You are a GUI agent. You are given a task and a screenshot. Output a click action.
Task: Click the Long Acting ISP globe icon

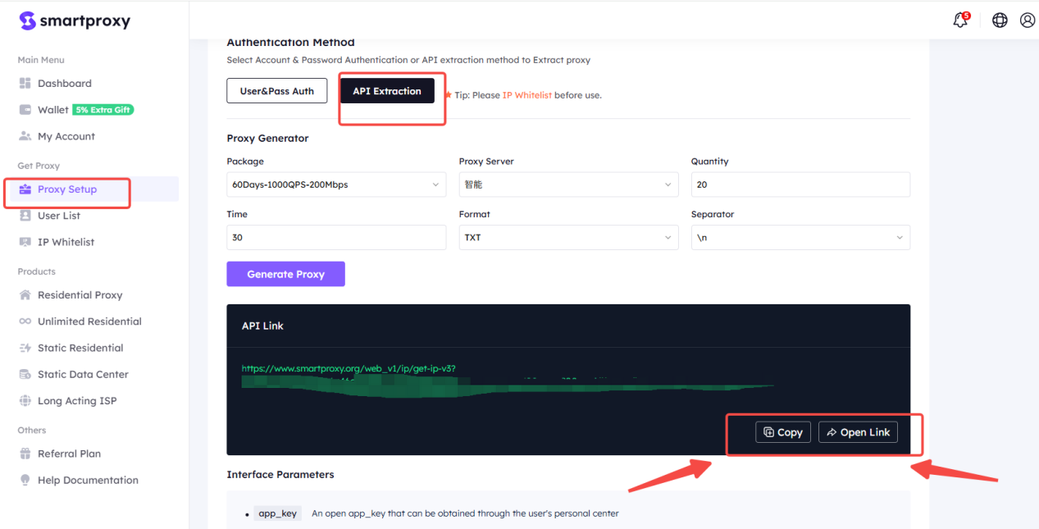click(x=25, y=401)
